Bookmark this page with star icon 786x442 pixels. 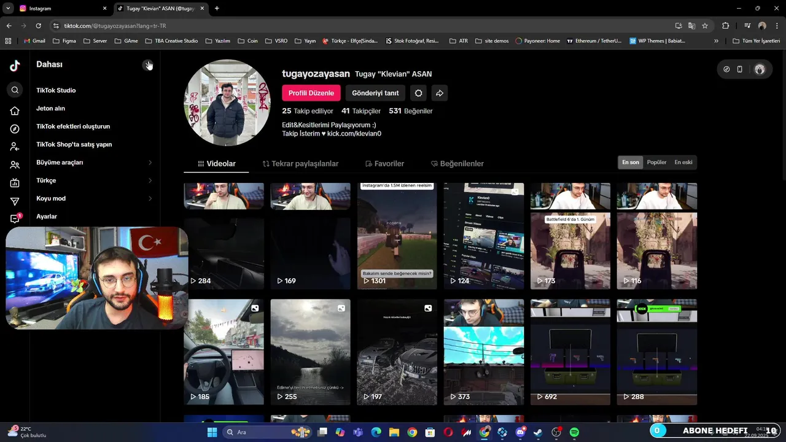click(x=705, y=26)
